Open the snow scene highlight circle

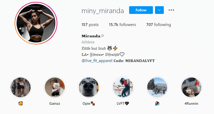(x=157, y=87)
